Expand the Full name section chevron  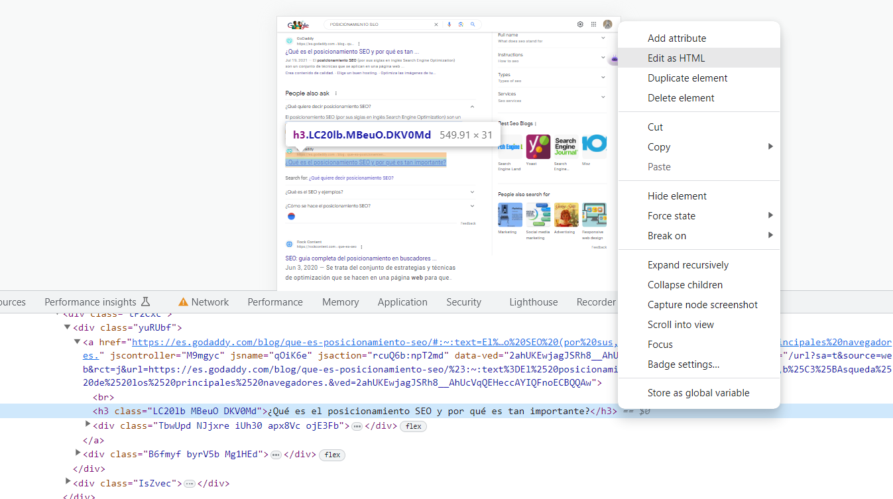603,38
